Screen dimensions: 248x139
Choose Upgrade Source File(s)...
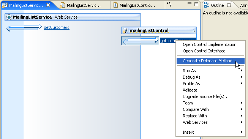(x=210, y=96)
